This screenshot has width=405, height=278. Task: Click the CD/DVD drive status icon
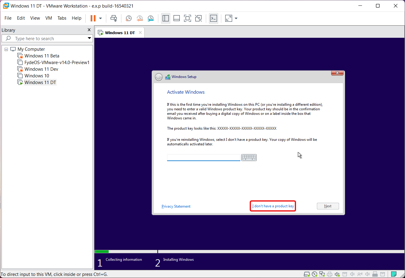tap(314, 274)
